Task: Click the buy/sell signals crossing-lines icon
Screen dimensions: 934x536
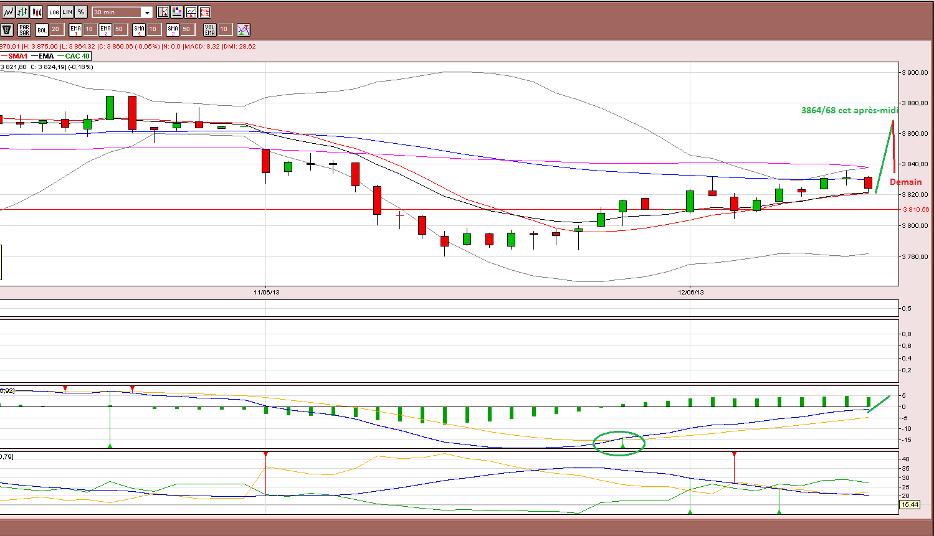Action: (x=244, y=29)
